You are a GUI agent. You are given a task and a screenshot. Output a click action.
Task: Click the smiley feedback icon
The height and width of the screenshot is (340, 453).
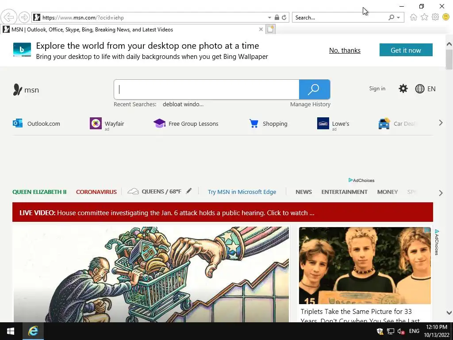point(446,17)
